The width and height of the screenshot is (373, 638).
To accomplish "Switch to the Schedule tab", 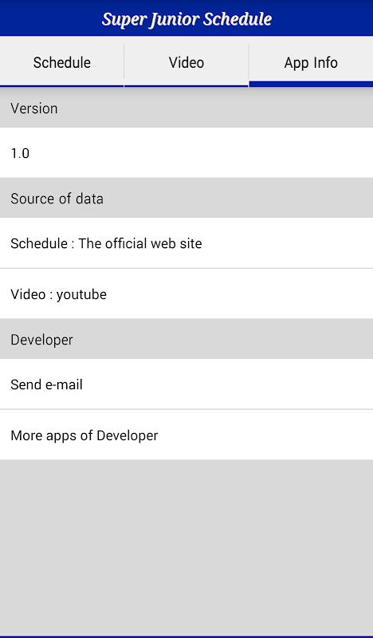I will point(62,62).
